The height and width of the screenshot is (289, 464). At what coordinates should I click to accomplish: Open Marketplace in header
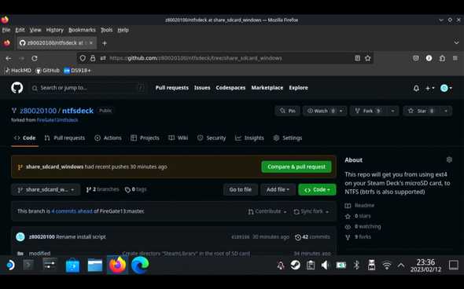pos(267,88)
